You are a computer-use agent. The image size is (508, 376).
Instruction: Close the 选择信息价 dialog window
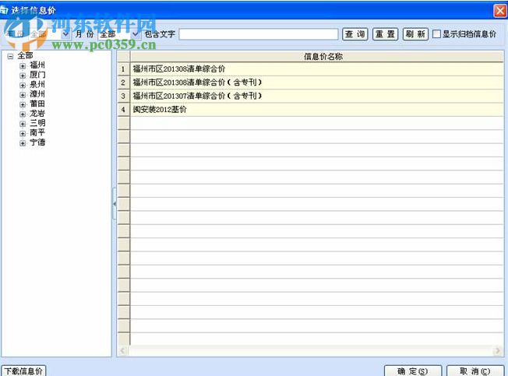[x=500, y=11]
